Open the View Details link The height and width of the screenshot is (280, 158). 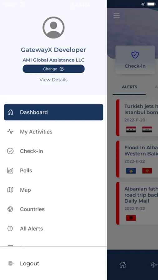pyautogui.click(x=54, y=80)
